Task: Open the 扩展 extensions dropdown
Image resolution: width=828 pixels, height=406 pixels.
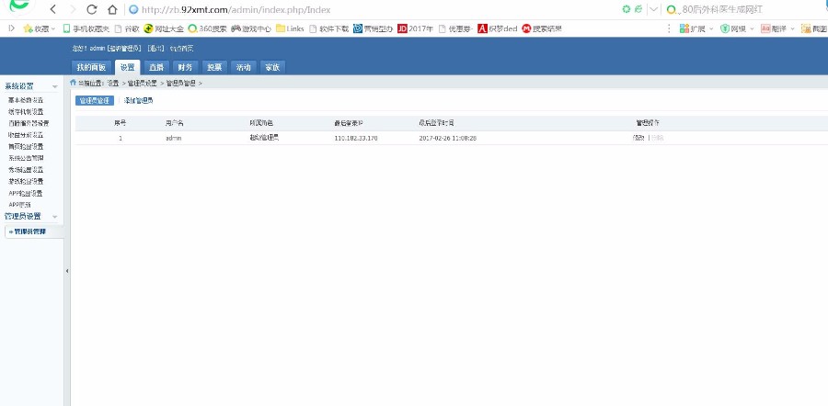Action: (696, 29)
